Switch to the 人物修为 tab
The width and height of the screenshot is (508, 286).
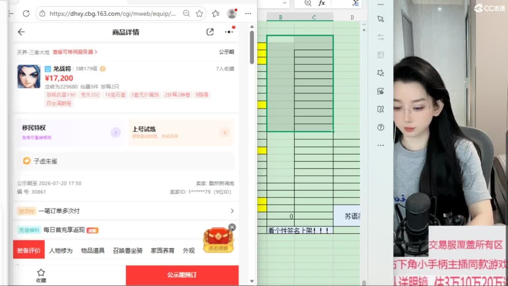[x=61, y=251]
